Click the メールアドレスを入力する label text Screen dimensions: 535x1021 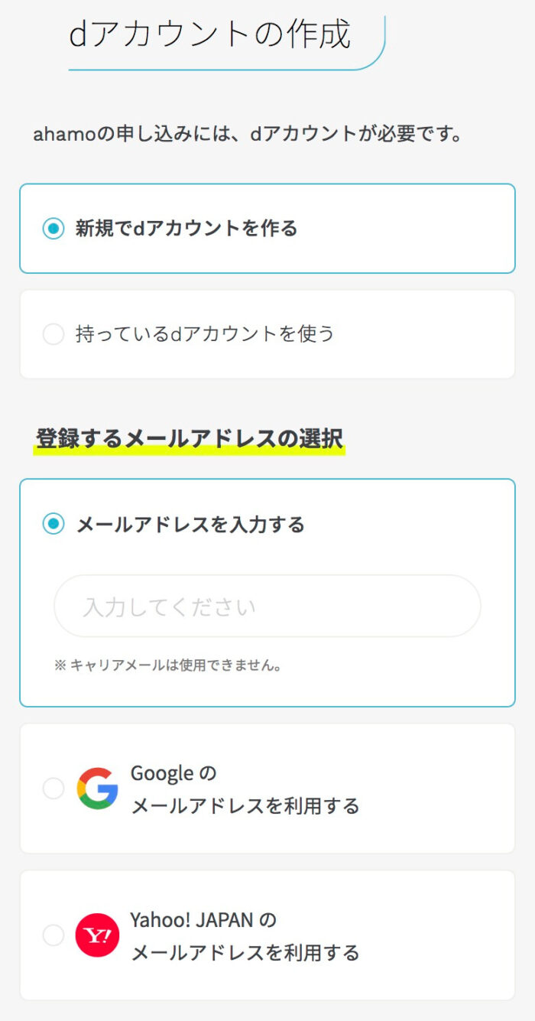click(x=190, y=525)
